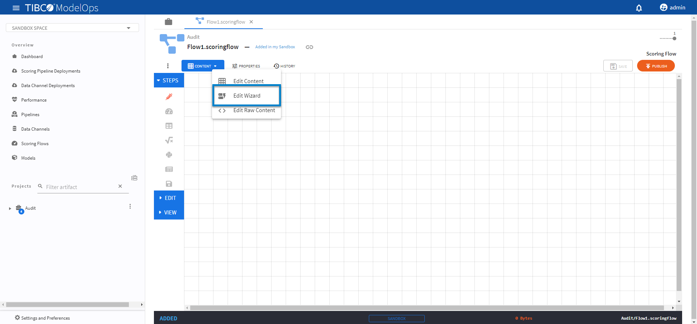Open the CONTENT dropdown
Screen dimensions: 697x324
[203, 66]
